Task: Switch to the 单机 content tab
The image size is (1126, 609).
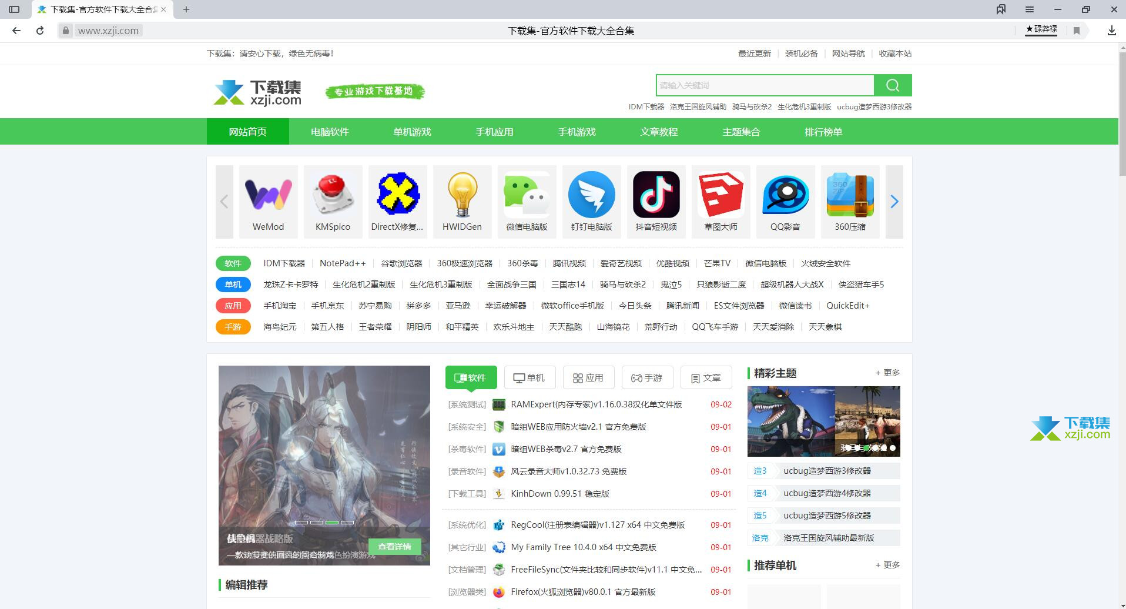Action: tap(530, 377)
